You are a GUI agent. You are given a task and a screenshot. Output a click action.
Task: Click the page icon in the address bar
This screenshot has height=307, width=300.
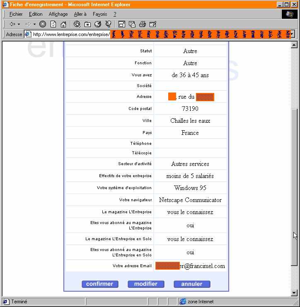pyautogui.click(x=28, y=34)
